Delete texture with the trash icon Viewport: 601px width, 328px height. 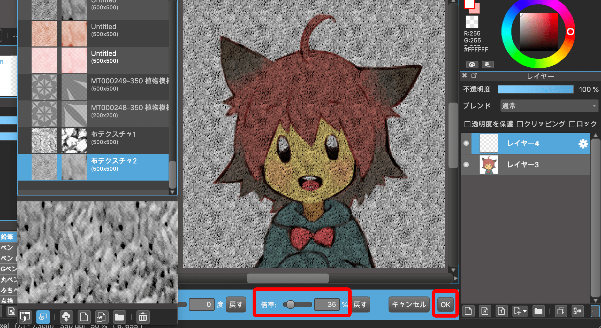click(143, 317)
